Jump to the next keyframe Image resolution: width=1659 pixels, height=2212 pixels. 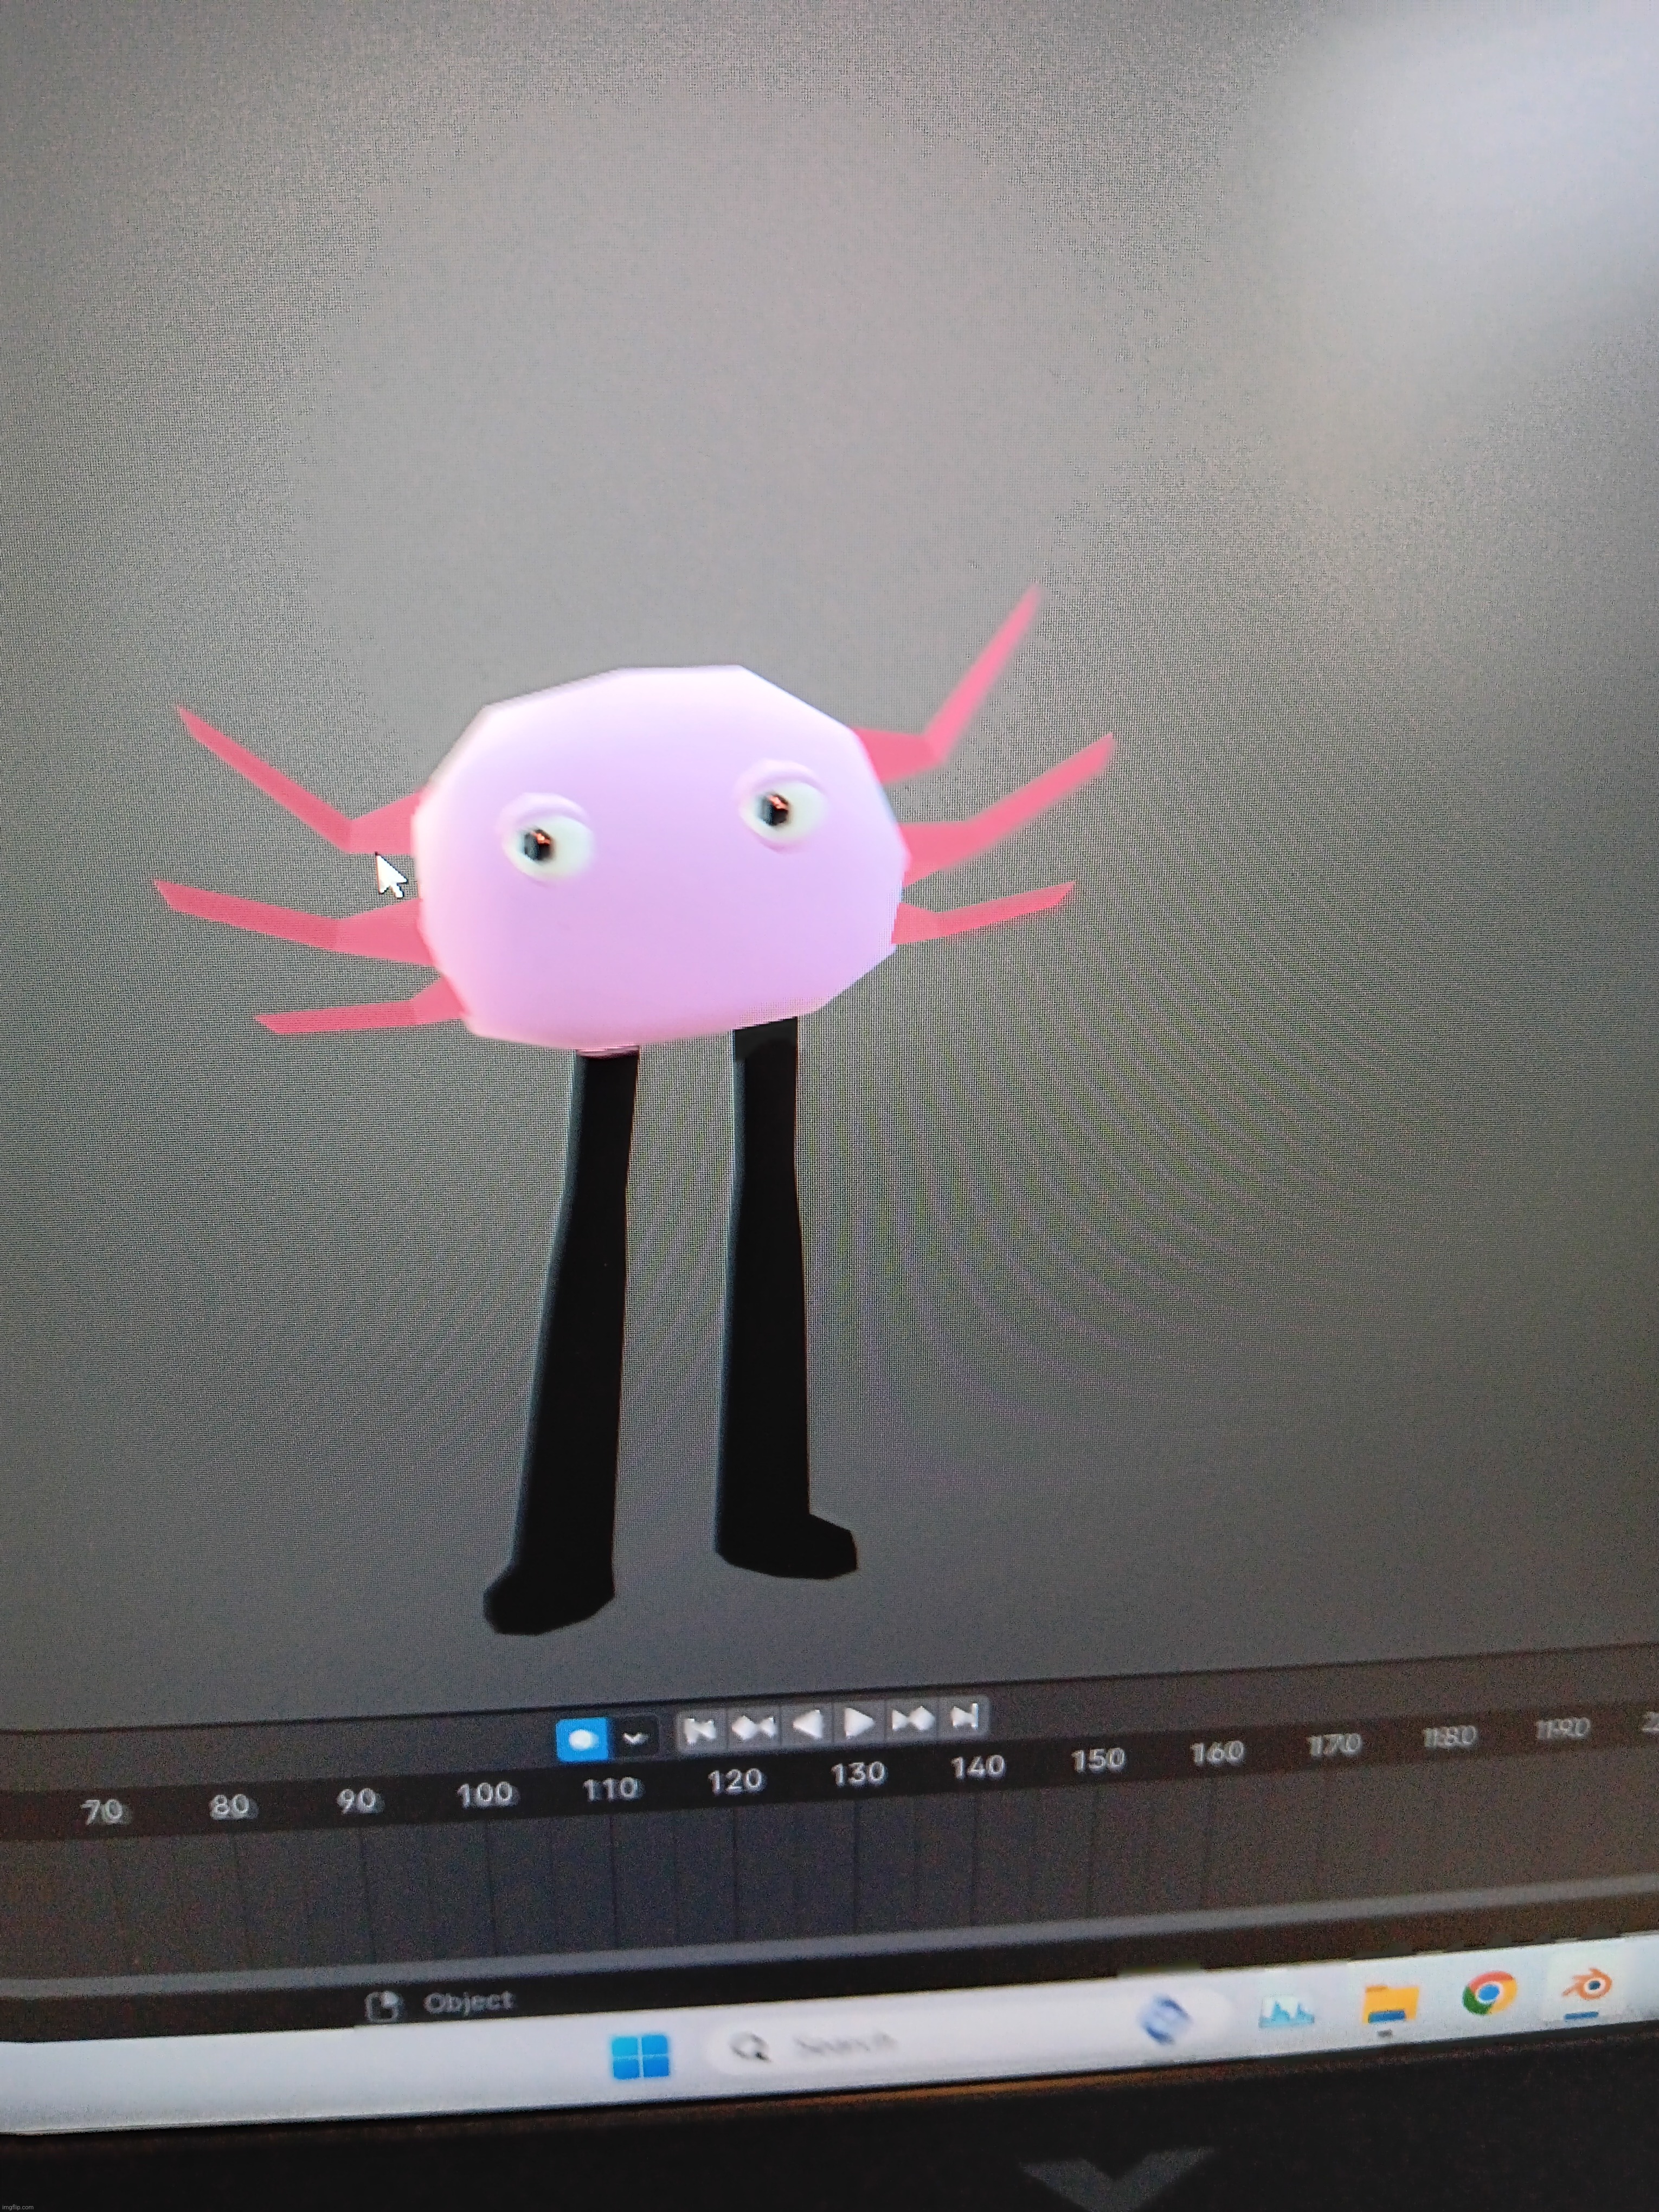coord(911,1719)
